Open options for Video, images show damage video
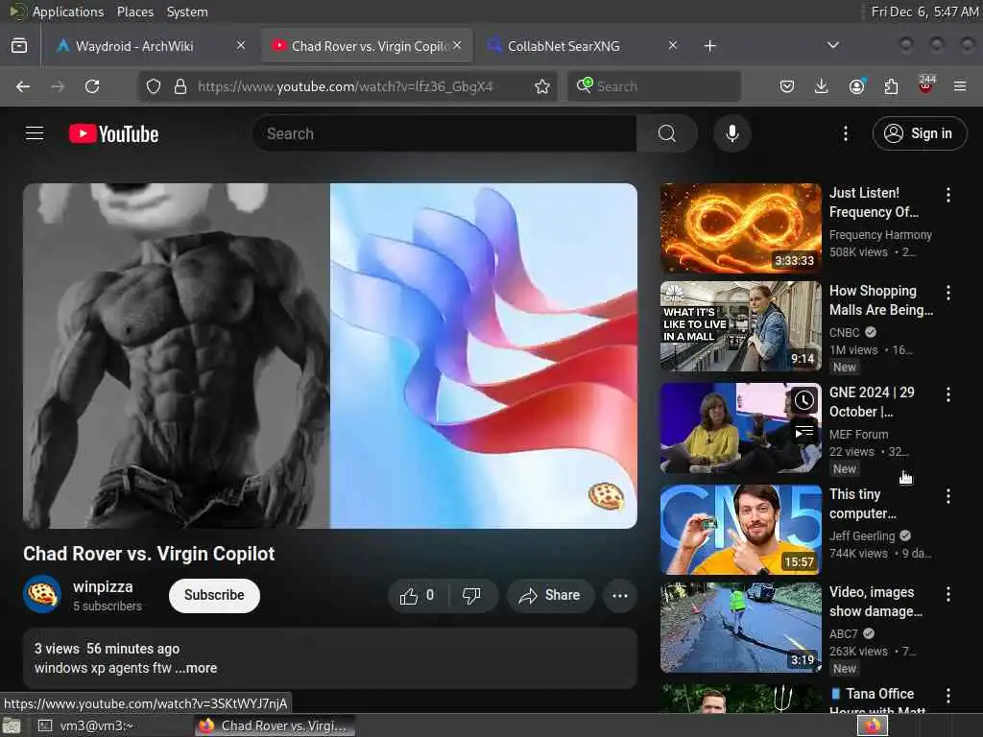 [x=947, y=594]
